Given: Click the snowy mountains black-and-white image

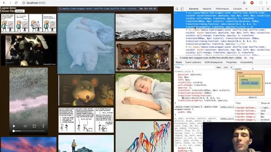Looking at the screenshot, I should click(x=143, y=27).
